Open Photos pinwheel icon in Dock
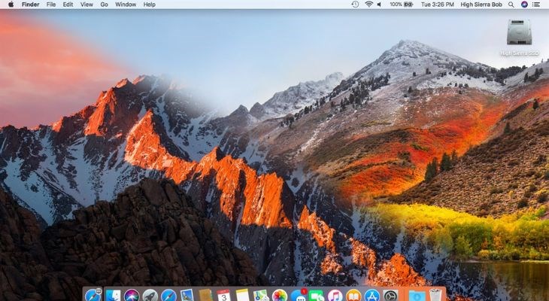 280,295
